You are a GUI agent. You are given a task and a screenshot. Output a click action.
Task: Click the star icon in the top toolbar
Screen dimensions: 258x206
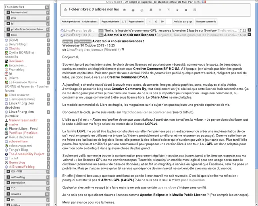coord(177,10)
